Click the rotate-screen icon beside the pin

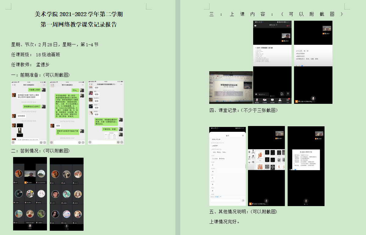[282, 94]
